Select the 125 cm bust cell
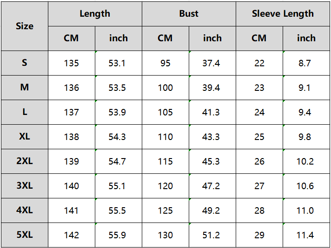Screen dimensions: 331x248 click(165, 210)
